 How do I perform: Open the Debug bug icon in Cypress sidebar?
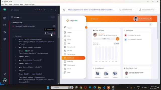(x=5, y=32)
